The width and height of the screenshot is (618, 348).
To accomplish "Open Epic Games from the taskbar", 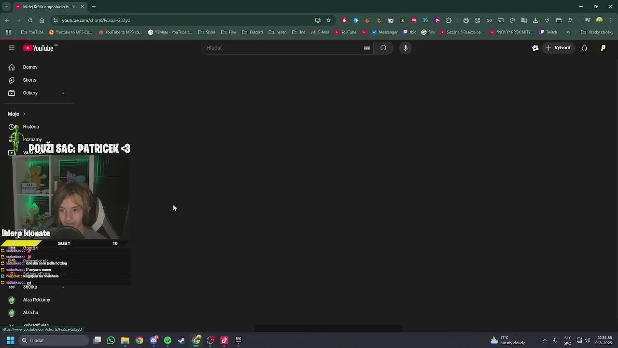I will click(238, 340).
